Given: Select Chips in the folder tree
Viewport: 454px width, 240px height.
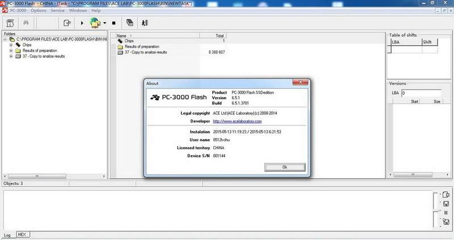Looking at the screenshot, I should pyautogui.click(x=27, y=45).
